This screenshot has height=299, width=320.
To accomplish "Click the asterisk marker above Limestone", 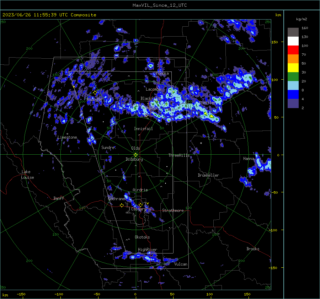I will (x=67, y=134).
